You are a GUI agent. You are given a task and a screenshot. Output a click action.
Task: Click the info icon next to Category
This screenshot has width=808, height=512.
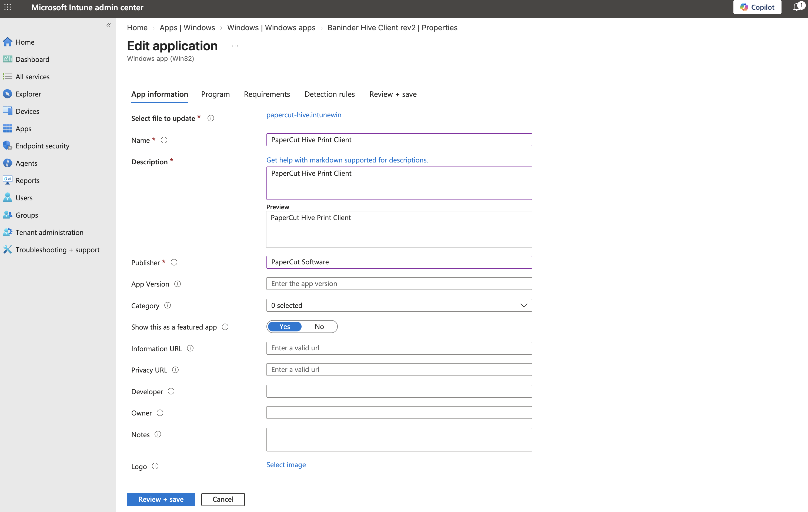[x=168, y=305]
